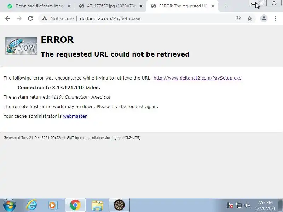
Task: Click the deltanet2.com/PaySetup.exe hyperlink
Action: pos(197,78)
